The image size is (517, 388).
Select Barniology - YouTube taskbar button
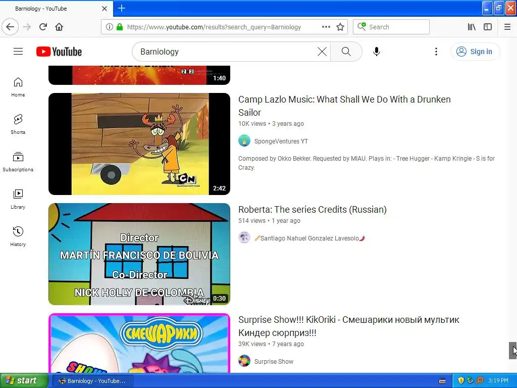[x=92, y=381]
